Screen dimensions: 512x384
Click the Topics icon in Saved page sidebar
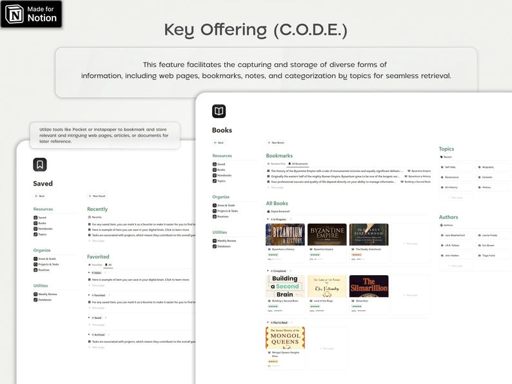click(35, 235)
